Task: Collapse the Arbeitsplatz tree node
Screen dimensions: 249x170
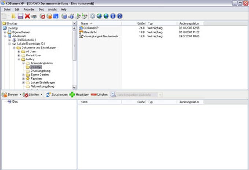Action: coord(5,36)
